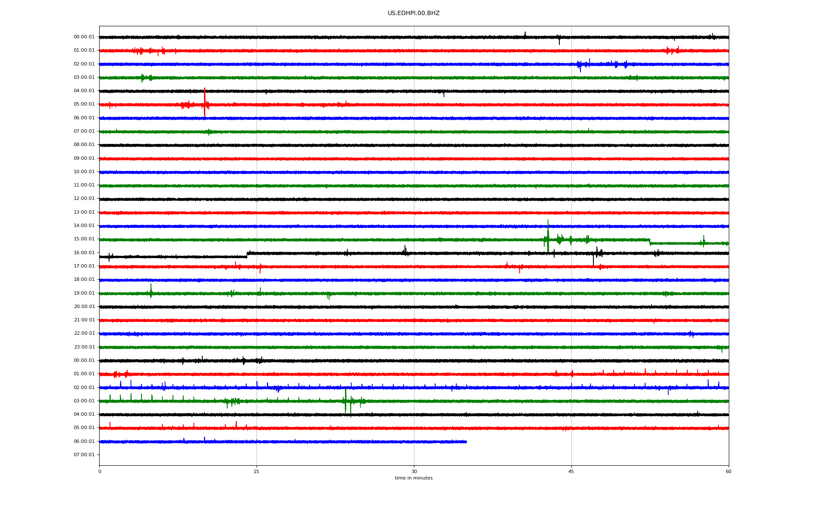Image resolution: width=828 pixels, height=517 pixels.
Task: Click the 'time in minutes' axis label
Action: pyautogui.click(x=414, y=478)
